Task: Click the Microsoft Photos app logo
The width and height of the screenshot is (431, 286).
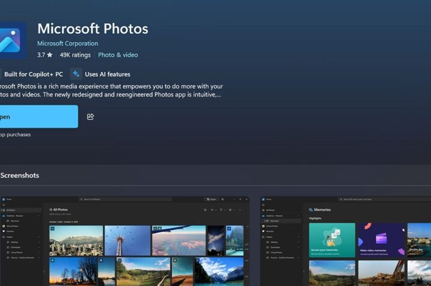Action: [12, 40]
